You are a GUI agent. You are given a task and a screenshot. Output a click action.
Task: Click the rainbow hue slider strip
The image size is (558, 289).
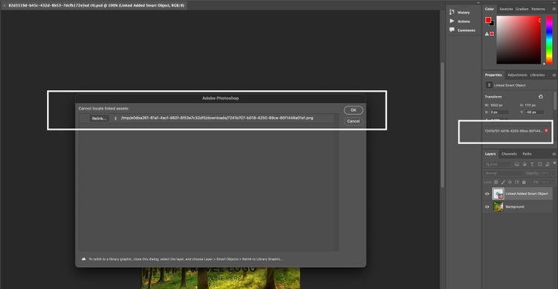click(x=549, y=40)
